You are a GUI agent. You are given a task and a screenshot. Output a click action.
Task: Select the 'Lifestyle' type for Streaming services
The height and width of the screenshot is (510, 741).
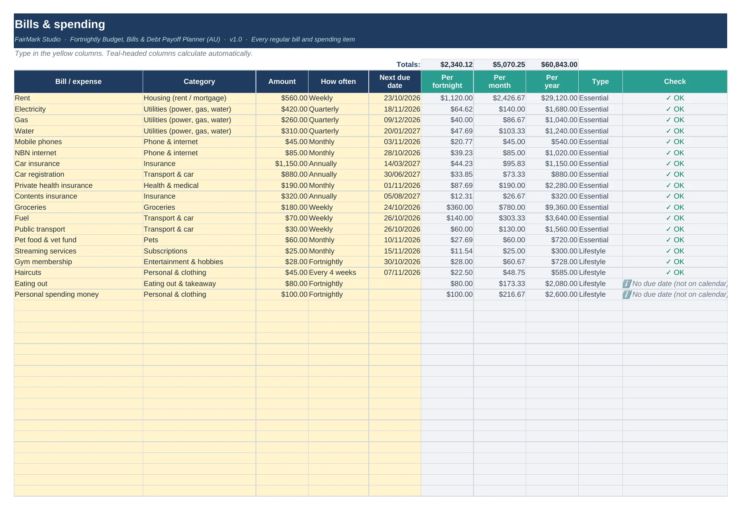click(601, 251)
